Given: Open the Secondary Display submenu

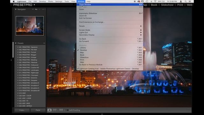Looking at the screenshot, I should 110,35.
